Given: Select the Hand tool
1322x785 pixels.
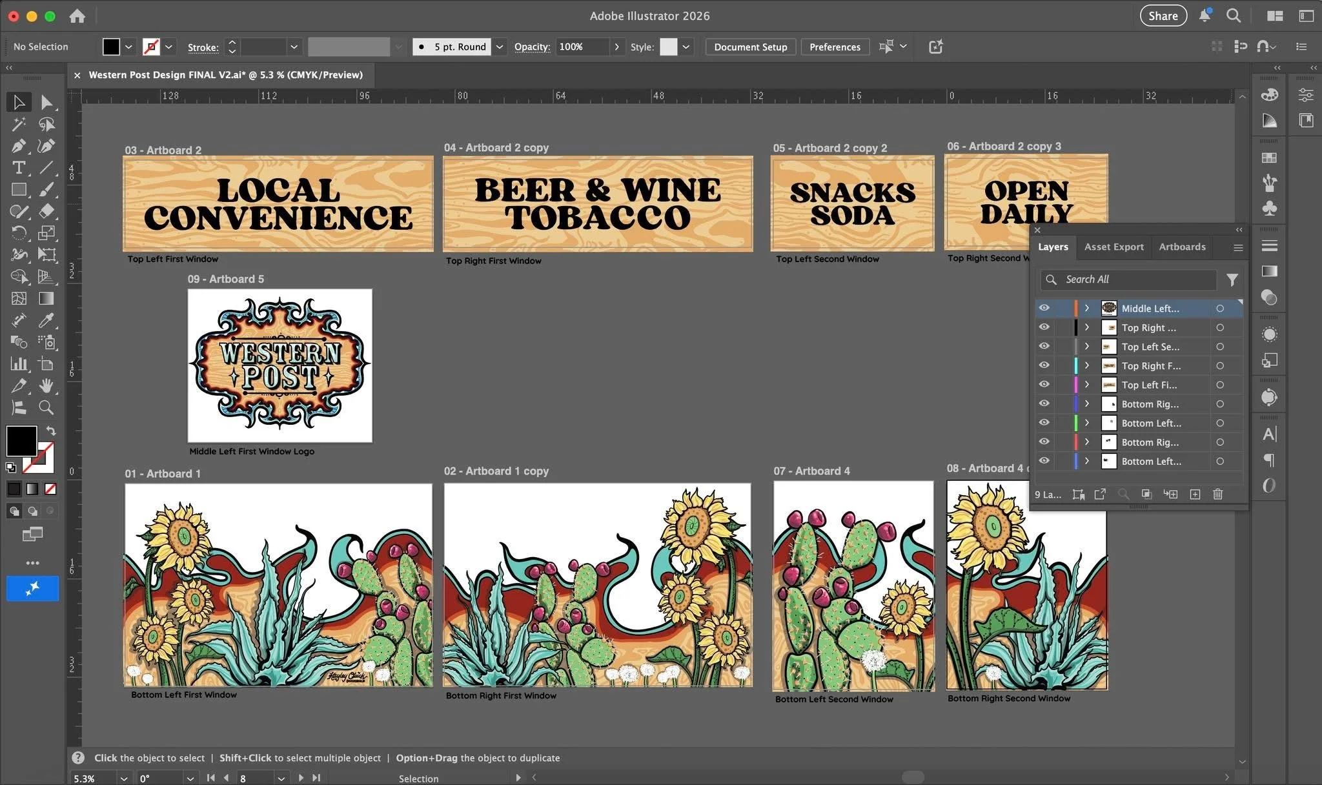Looking at the screenshot, I should 46,385.
